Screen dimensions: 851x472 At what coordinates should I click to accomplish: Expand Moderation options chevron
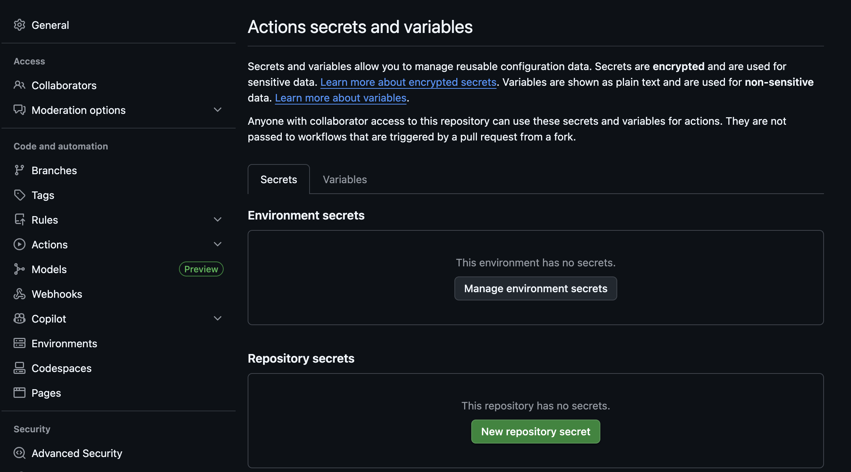218,110
